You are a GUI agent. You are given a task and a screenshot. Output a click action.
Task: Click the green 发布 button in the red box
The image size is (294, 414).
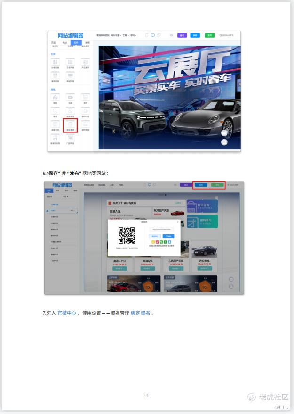coord(216,185)
